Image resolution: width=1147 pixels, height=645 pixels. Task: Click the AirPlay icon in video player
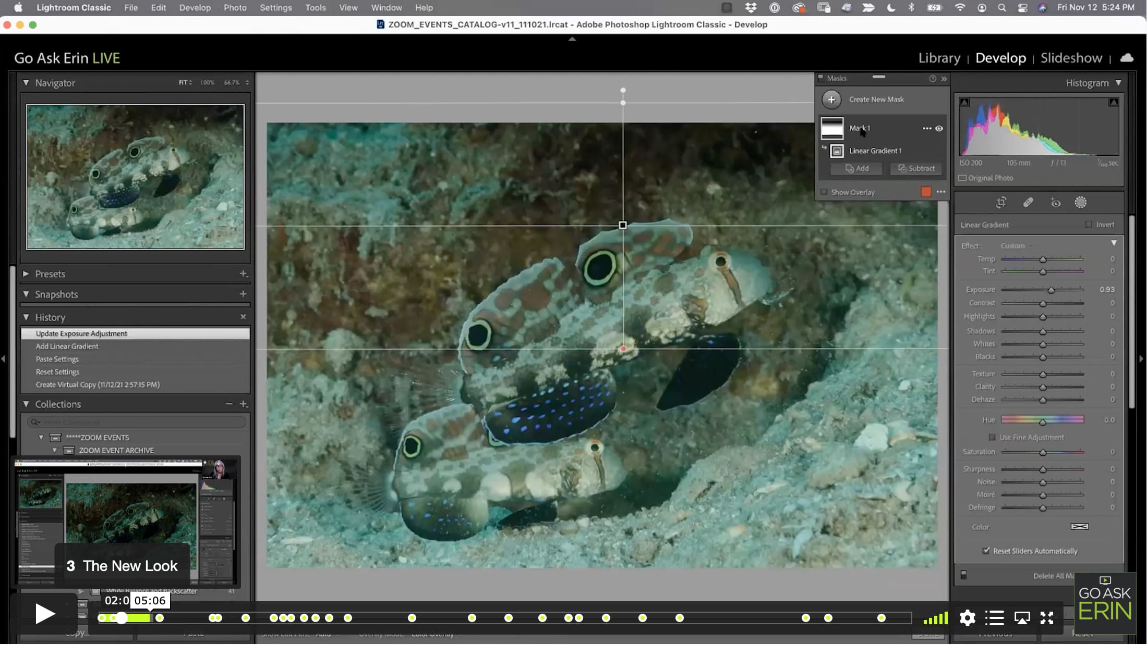(x=1022, y=618)
